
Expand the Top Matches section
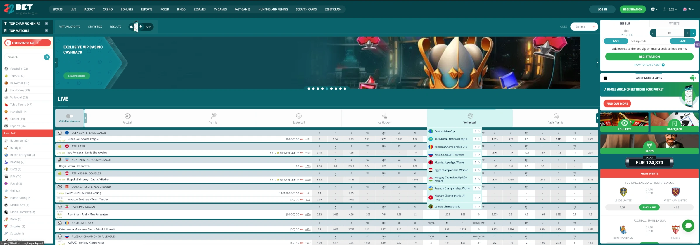tap(46, 31)
